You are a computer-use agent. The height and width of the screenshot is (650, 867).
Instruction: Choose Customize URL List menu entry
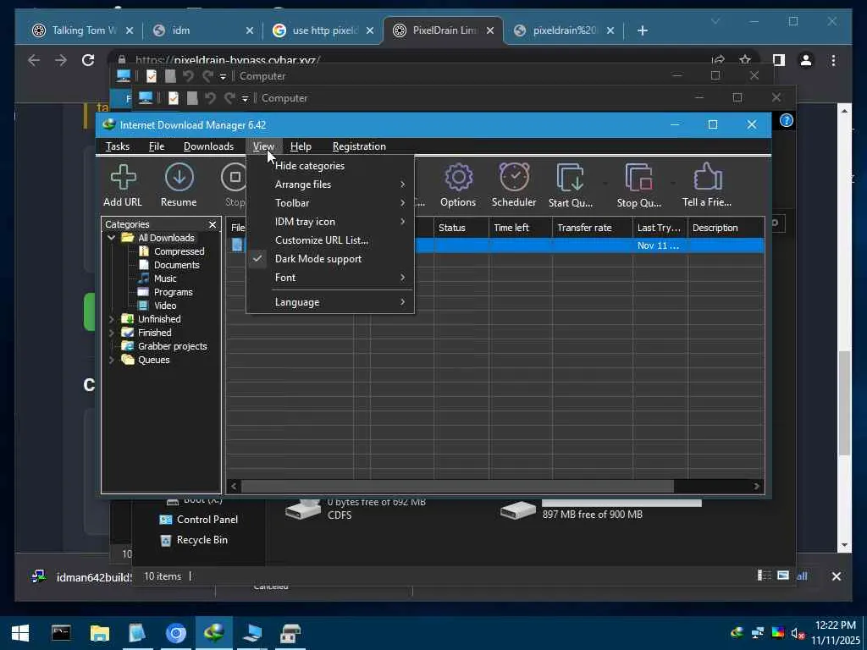pyautogui.click(x=330, y=240)
